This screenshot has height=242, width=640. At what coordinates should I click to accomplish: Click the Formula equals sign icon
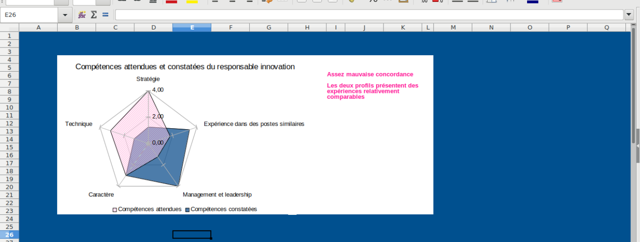105,15
